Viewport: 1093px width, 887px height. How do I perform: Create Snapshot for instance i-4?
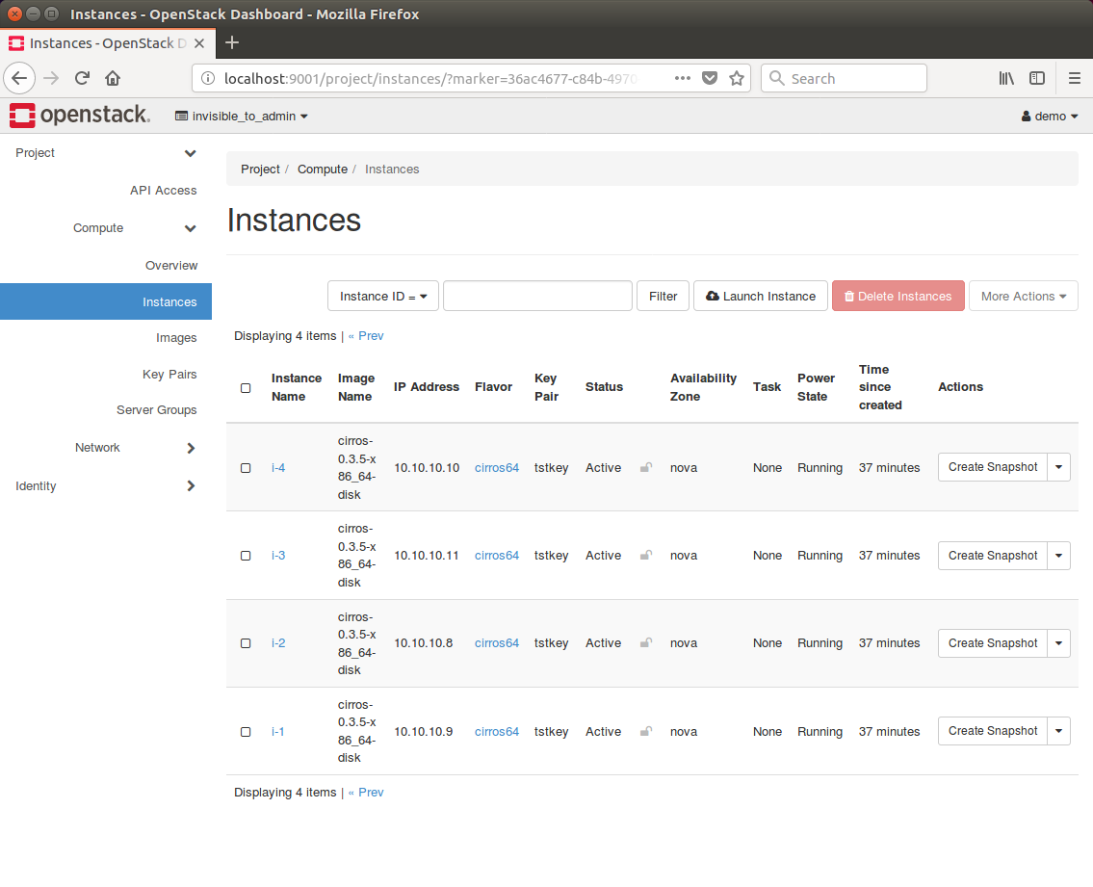click(993, 467)
